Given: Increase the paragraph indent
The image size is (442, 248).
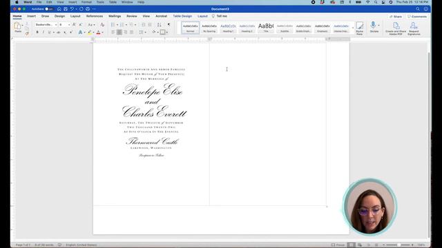Looking at the screenshot, I should click(x=150, y=25).
